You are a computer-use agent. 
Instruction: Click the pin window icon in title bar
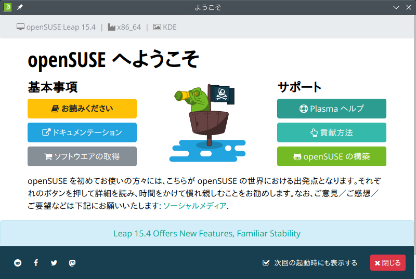tap(20, 7)
